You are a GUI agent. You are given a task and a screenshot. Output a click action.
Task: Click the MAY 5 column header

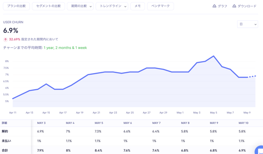point(99,123)
